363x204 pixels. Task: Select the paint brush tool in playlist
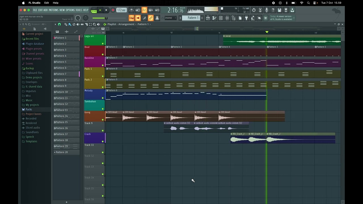point(70,24)
